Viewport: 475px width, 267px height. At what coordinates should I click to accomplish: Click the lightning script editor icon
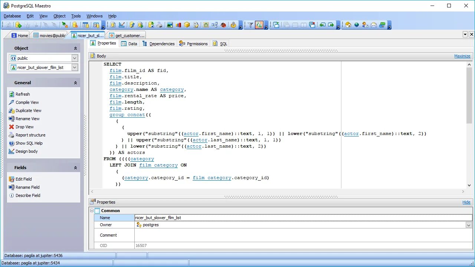[x=132, y=25]
